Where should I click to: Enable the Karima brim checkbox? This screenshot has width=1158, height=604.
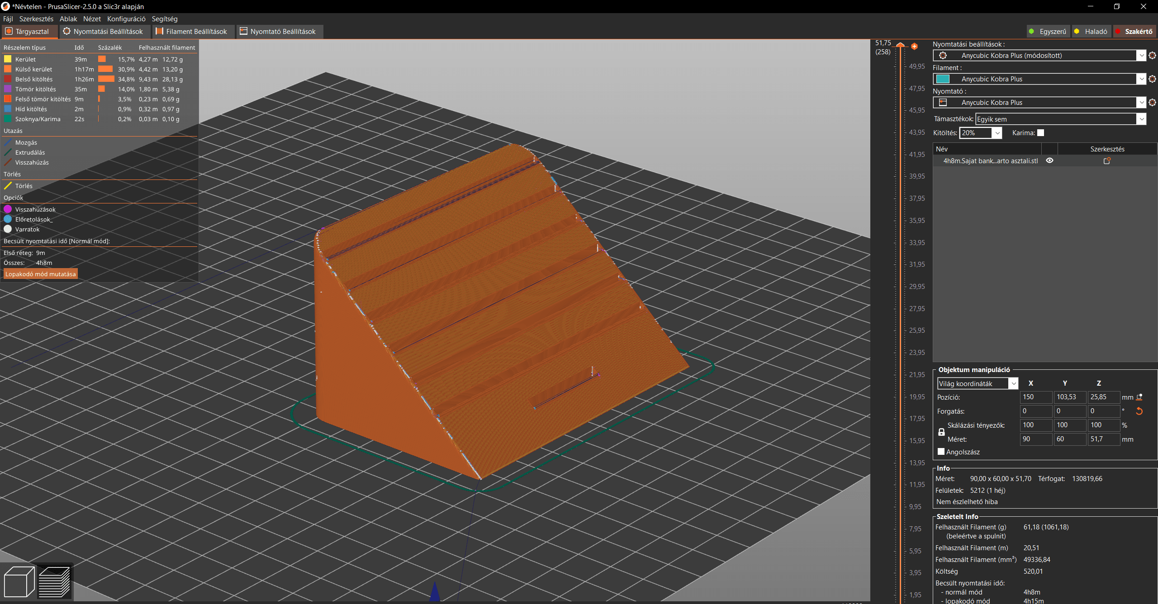click(1040, 133)
